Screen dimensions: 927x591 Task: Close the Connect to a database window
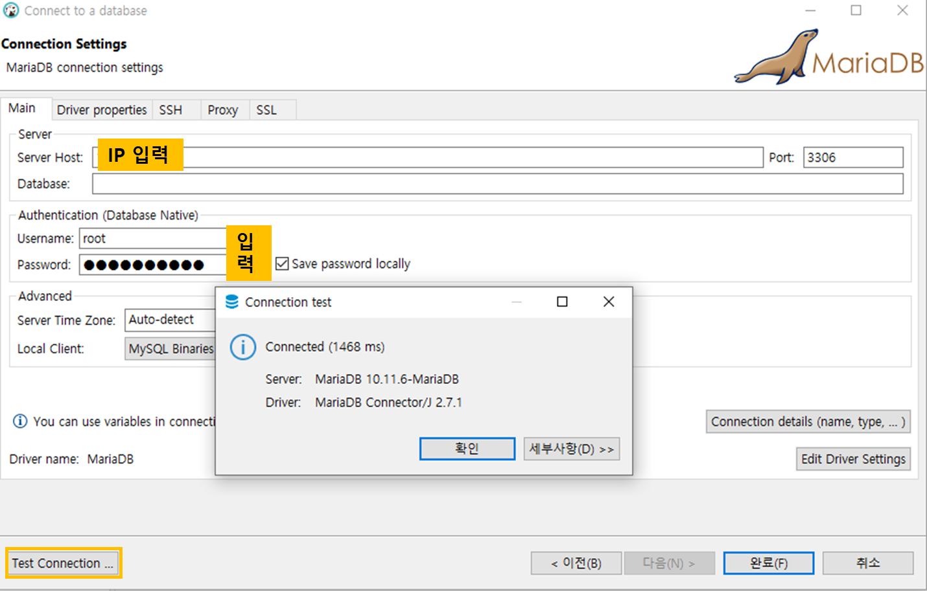coord(902,11)
